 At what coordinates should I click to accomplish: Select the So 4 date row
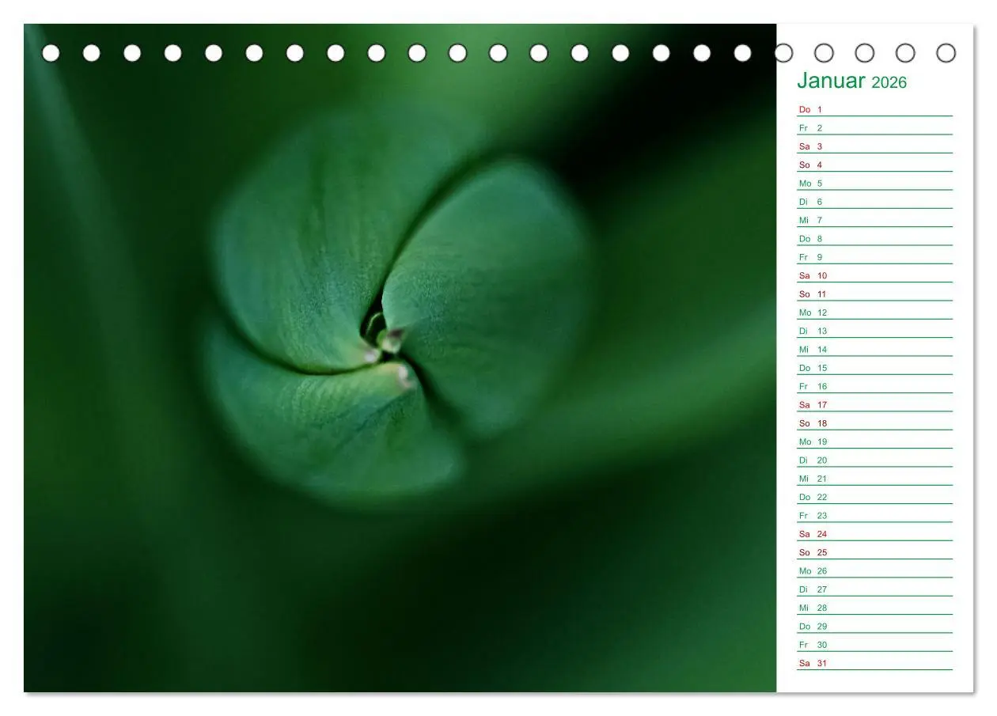pyautogui.click(x=874, y=165)
